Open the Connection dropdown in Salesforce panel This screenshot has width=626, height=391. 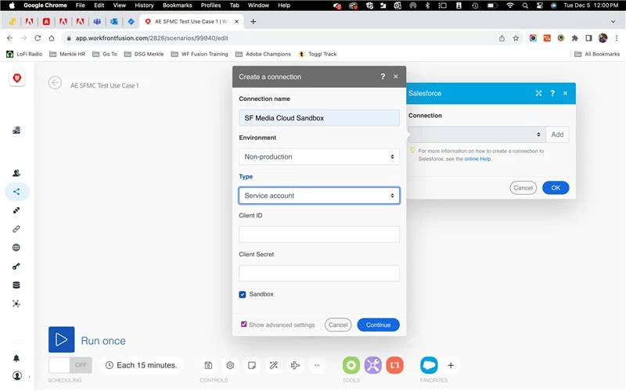tap(477, 135)
